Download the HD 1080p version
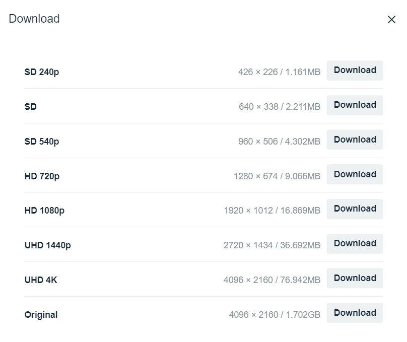The image size is (407, 342). [355, 209]
